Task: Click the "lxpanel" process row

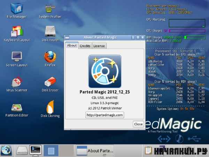Action: click(x=176, y=99)
